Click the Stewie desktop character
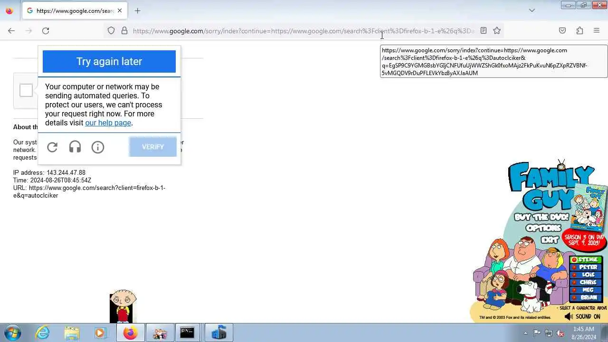Viewport: 608px width, 342px height. click(123, 306)
